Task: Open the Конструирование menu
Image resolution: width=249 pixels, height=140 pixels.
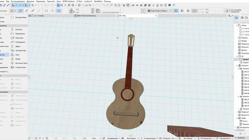Action: click(x=18, y=1)
